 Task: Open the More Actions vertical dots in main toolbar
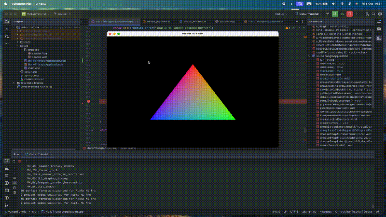[357, 14]
